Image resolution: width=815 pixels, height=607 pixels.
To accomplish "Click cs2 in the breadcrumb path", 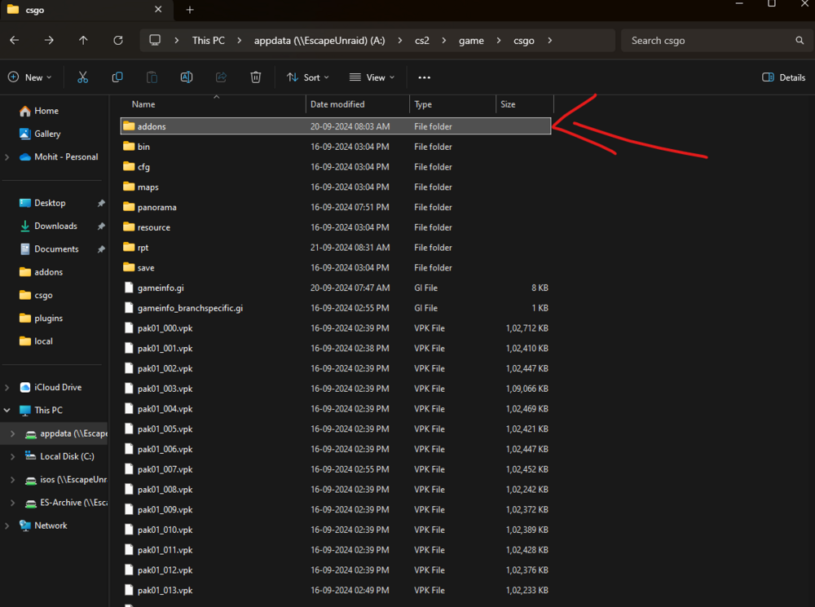I will coord(422,41).
